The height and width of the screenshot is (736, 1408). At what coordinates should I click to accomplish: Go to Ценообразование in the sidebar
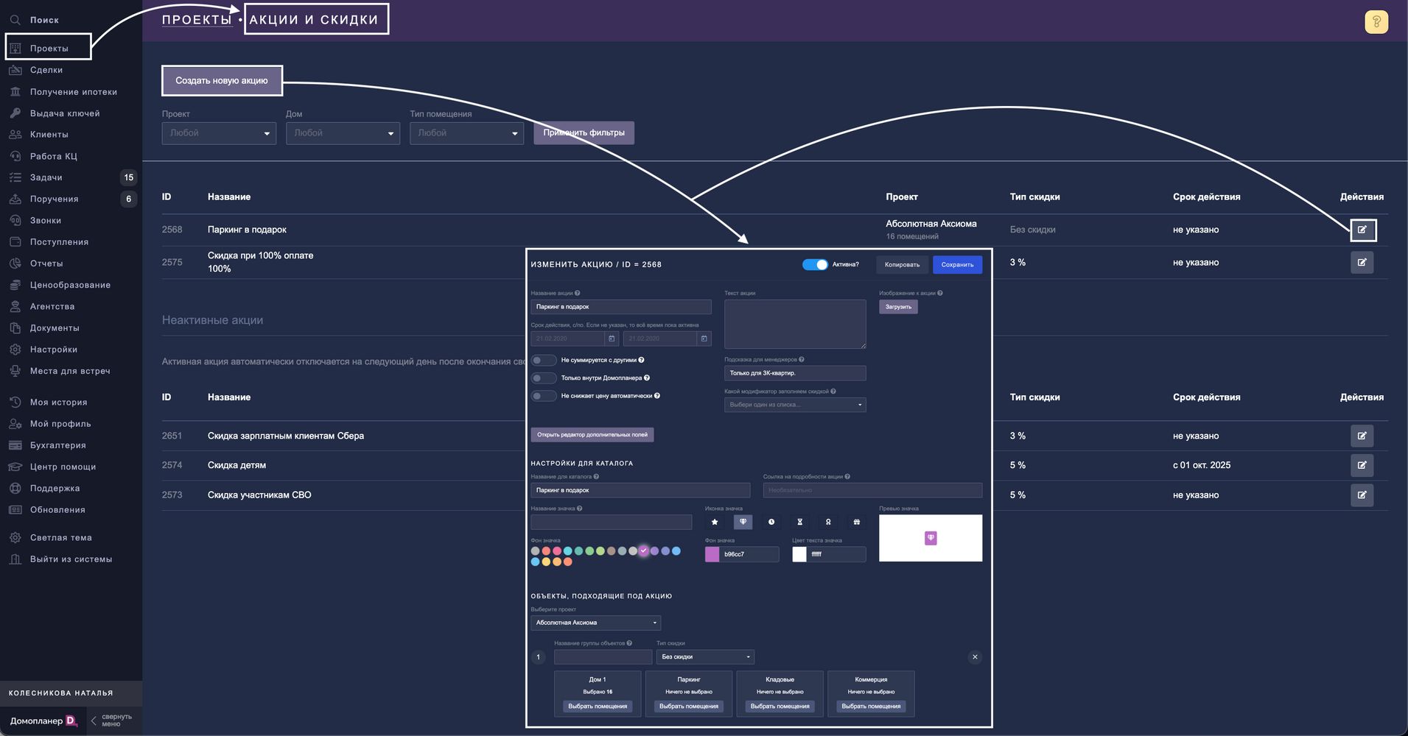(x=70, y=285)
